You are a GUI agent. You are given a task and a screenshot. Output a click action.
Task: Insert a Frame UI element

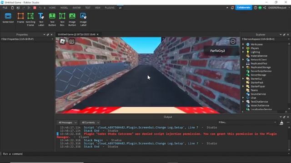click(x=20, y=18)
